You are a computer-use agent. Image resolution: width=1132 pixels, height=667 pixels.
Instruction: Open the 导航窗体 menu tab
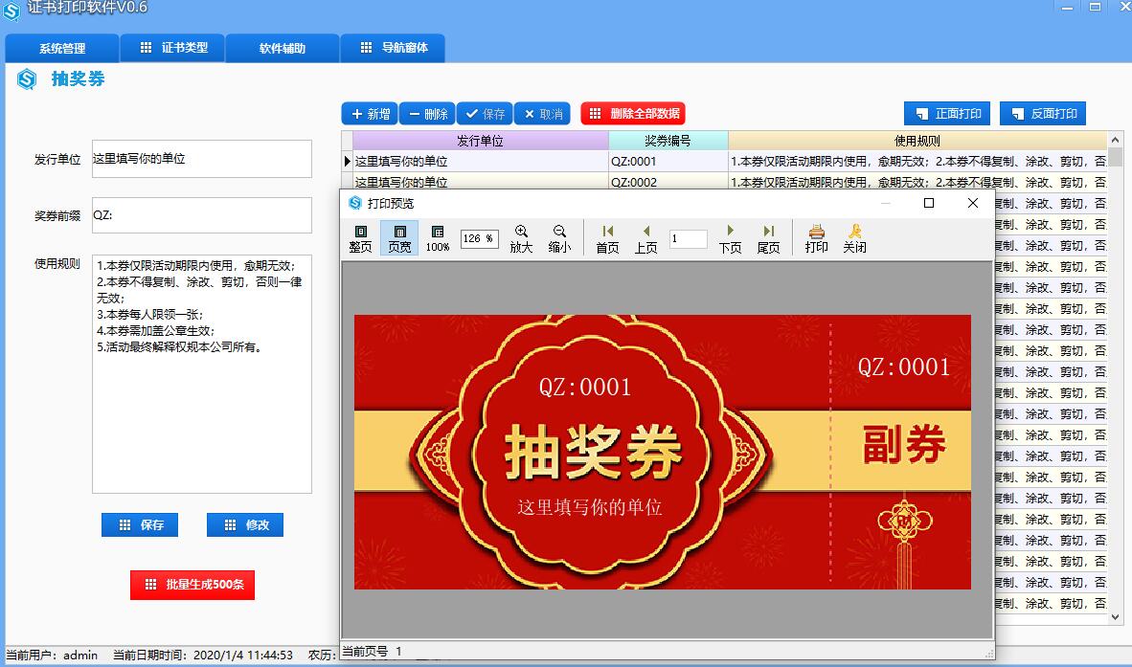click(x=393, y=48)
